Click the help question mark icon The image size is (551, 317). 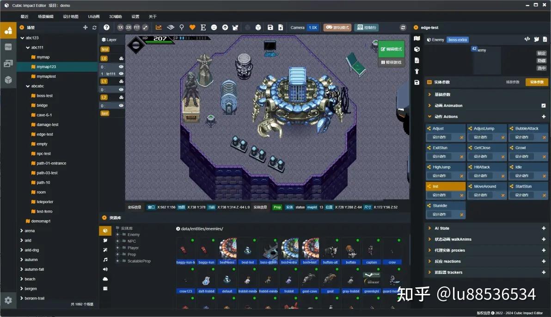[x=106, y=27]
